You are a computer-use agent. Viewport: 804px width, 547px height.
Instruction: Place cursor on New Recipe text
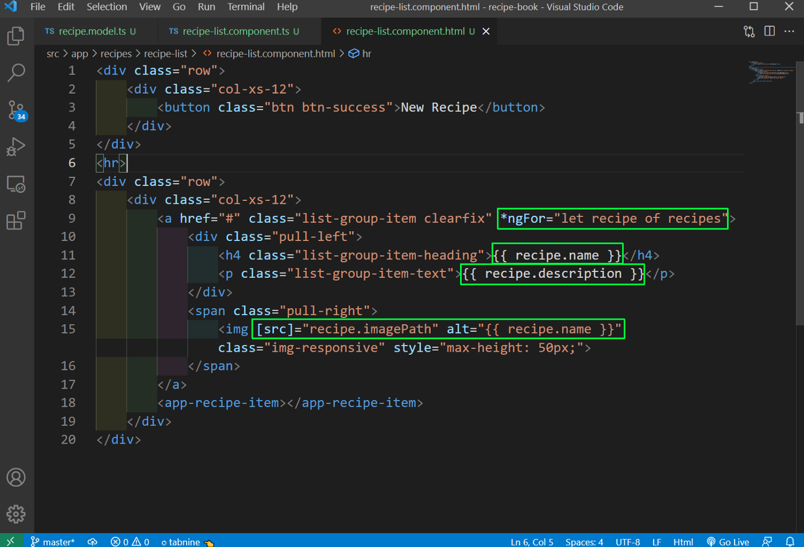439,107
